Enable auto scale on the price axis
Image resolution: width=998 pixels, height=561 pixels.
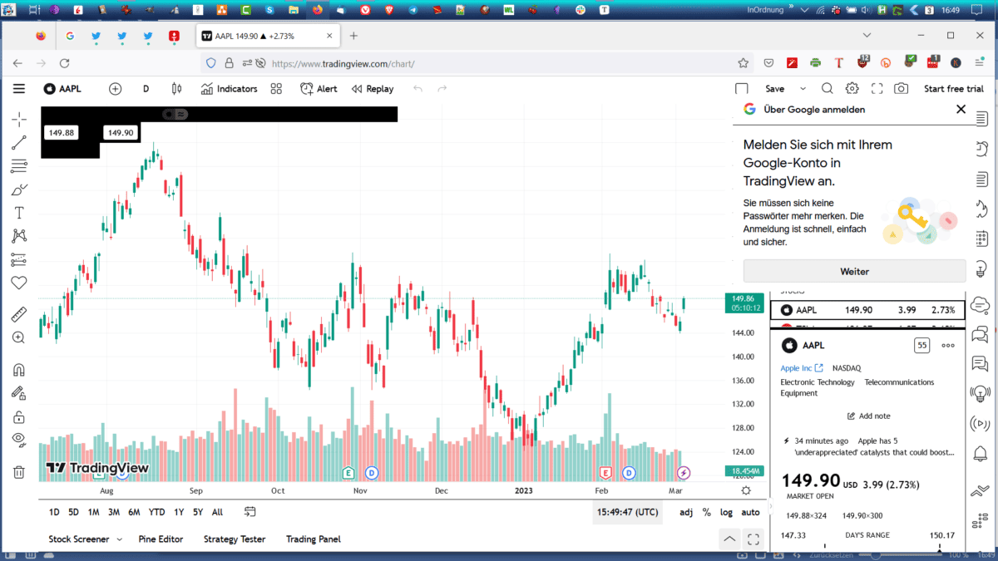tap(751, 512)
